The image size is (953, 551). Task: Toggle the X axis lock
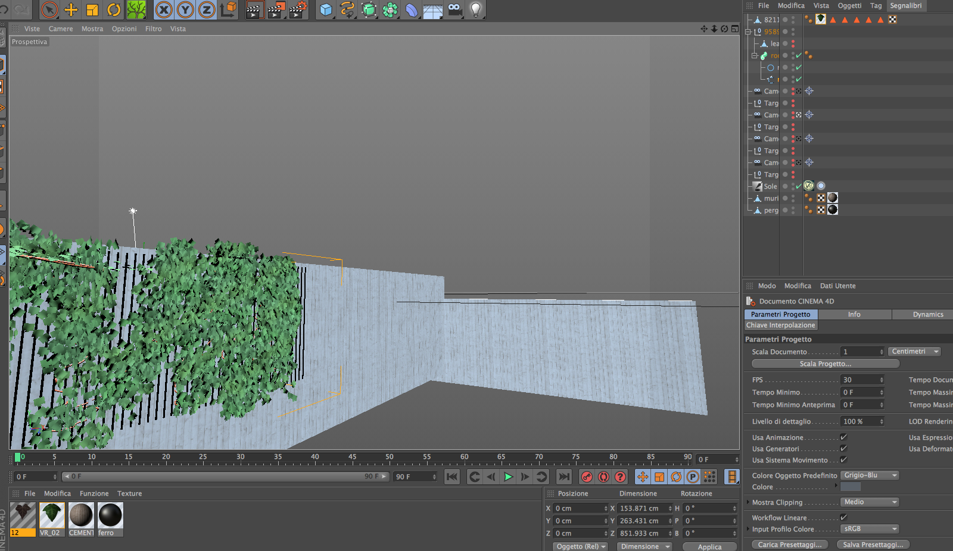coord(164,10)
